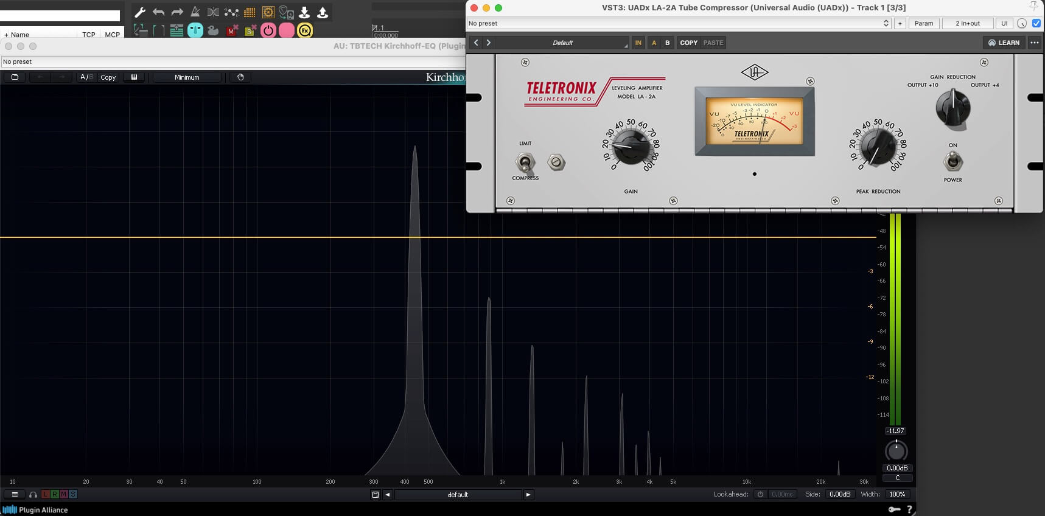Click the headphones icon in EQ footer
Viewport: 1045px width, 516px height.
pos(33,495)
